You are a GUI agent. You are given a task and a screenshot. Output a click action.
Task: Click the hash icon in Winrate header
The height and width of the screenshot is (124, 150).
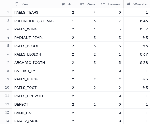[129, 4]
